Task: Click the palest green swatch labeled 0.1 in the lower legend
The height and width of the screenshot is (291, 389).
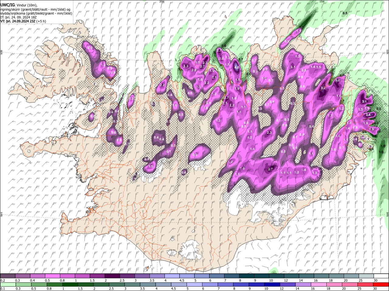Action: (8, 285)
